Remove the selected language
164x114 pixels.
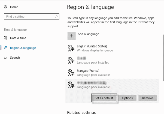click(148, 98)
